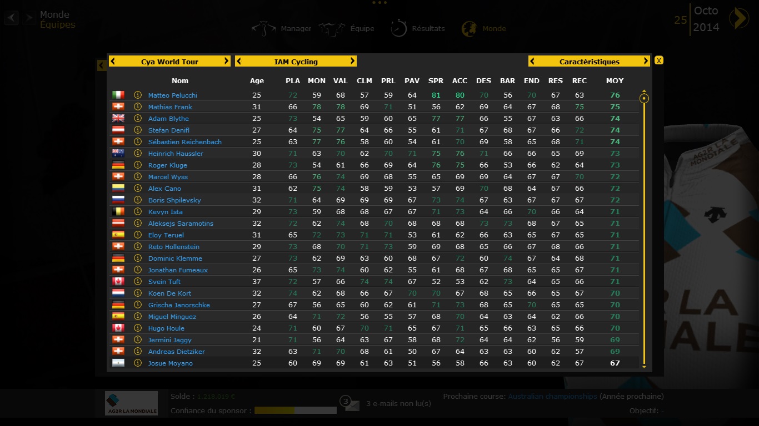759x426 pixels.
Task: Open info icon for Marcel Wyss
Action: [x=138, y=176]
